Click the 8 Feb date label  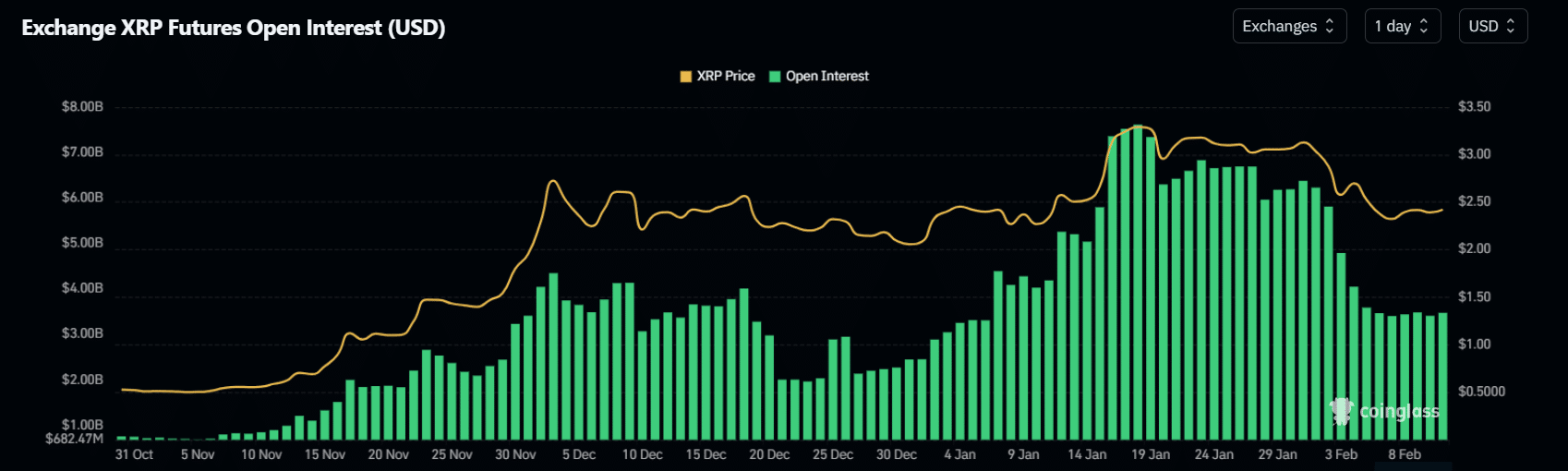(1405, 454)
